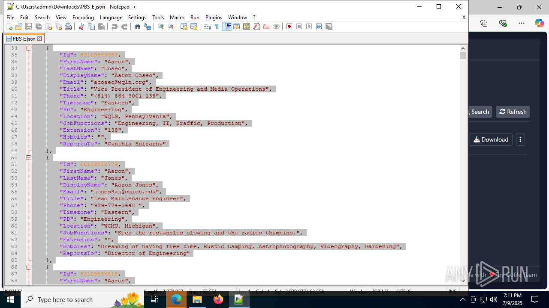Start macro recording with the red record icon
Screen dimensions: 549x308
pos(289,27)
